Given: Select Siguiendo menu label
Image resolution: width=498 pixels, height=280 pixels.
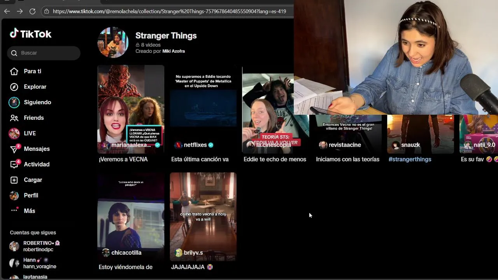Looking at the screenshot, I should tap(37, 102).
